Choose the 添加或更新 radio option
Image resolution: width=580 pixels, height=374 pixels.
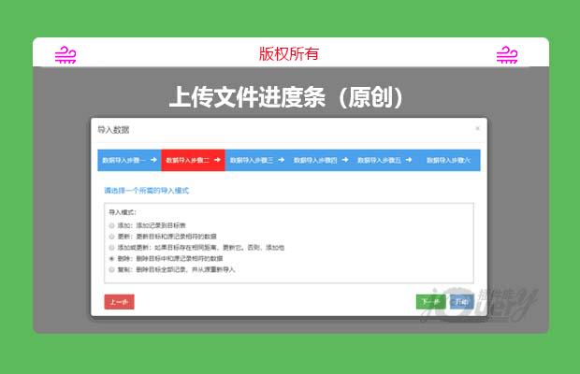click(112, 247)
